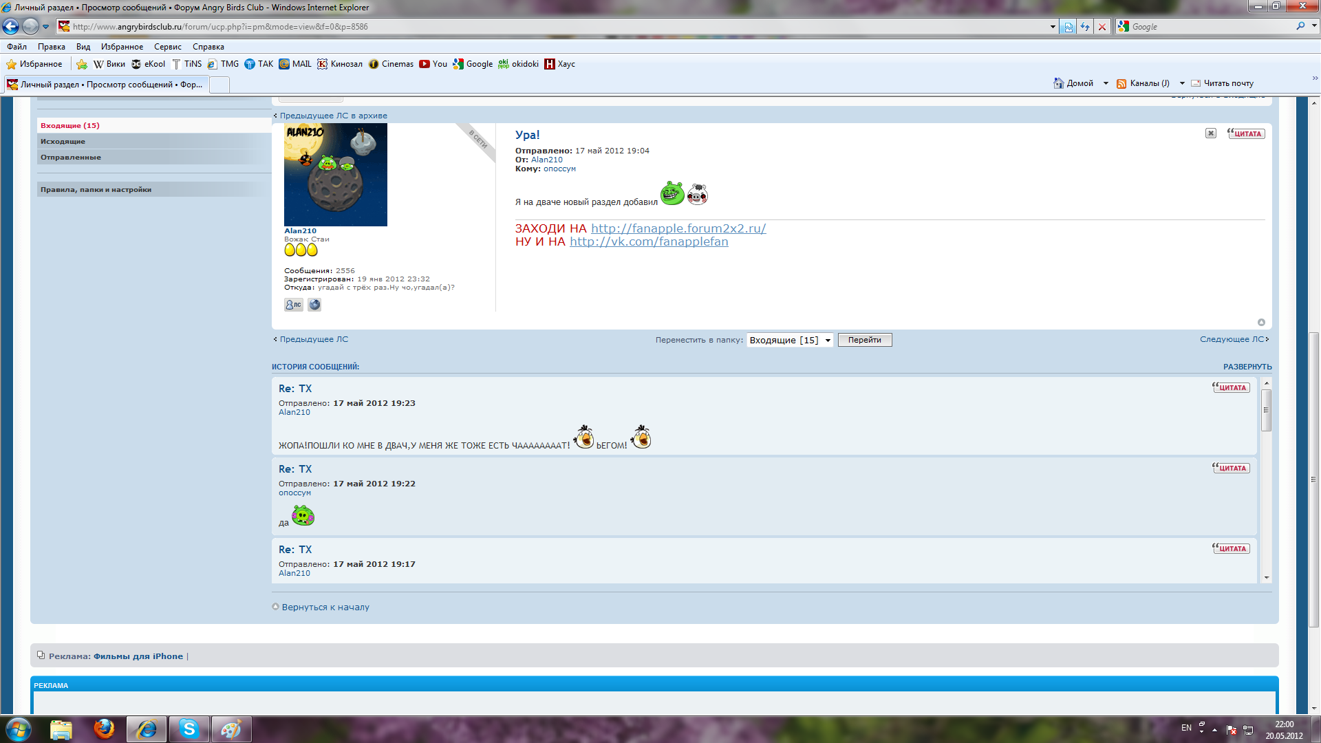Go back with the browser Back arrow
The height and width of the screenshot is (743, 1321).
click(x=10, y=26)
